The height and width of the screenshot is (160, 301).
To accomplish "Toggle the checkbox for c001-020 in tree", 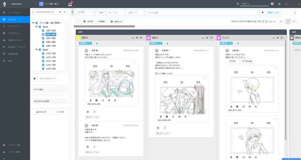I will point(43,30).
